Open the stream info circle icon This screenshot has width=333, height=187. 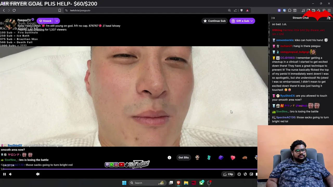tap(169, 158)
